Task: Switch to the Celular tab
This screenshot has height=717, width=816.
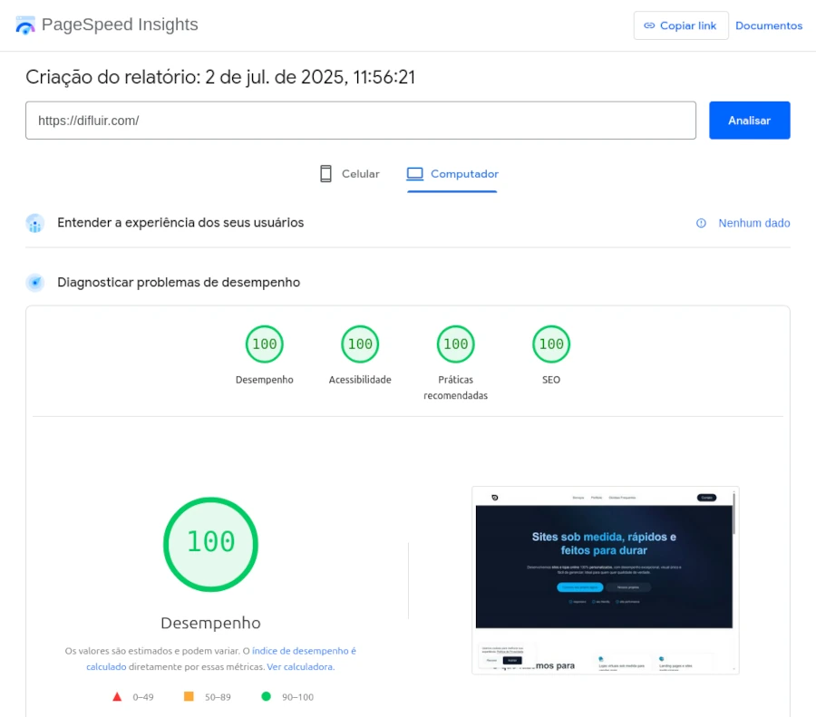Action: click(350, 174)
